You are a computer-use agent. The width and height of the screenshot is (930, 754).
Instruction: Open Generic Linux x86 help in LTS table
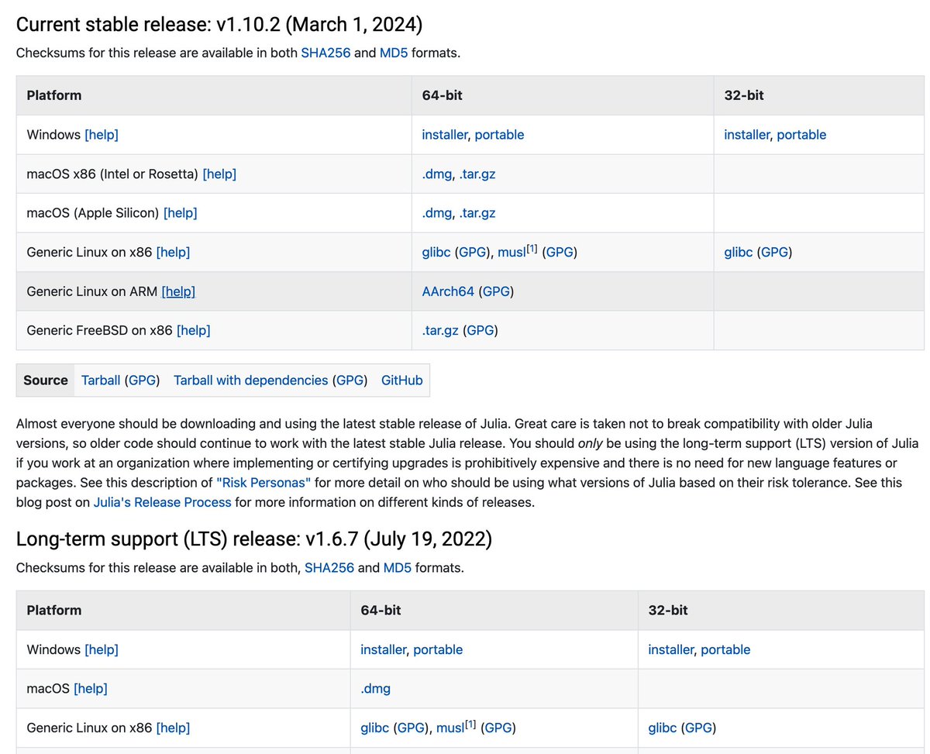pos(173,728)
